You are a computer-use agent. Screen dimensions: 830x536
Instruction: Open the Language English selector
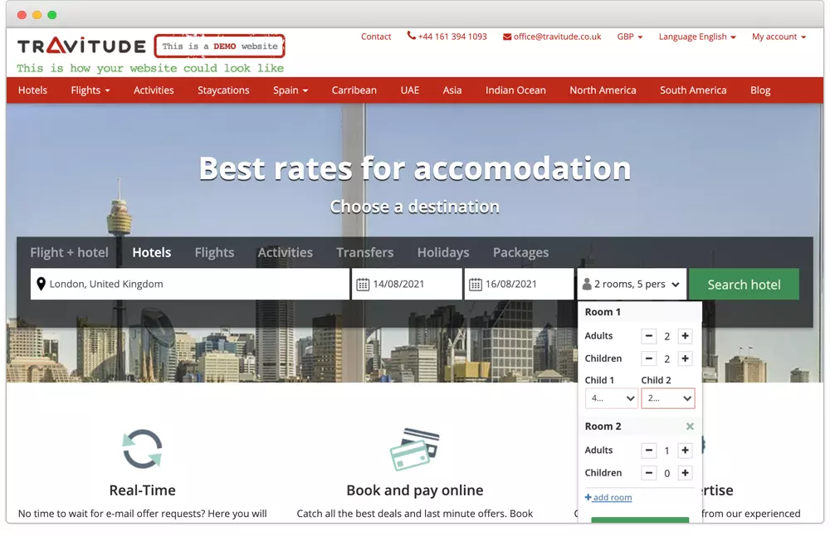pos(696,37)
